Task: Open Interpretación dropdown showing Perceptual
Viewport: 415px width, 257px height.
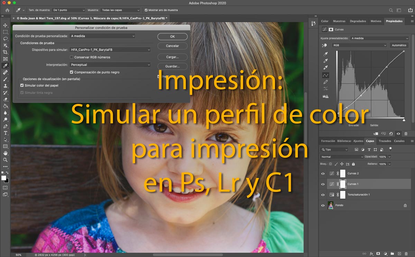Action: (110, 65)
